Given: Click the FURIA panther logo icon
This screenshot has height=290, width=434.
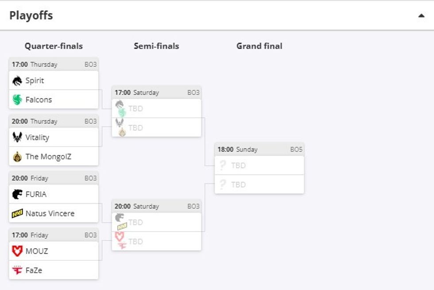Looking at the screenshot, I should [17, 194].
